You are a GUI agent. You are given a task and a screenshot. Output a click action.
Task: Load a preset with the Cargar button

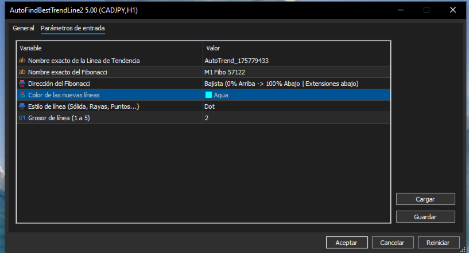[425, 199]
